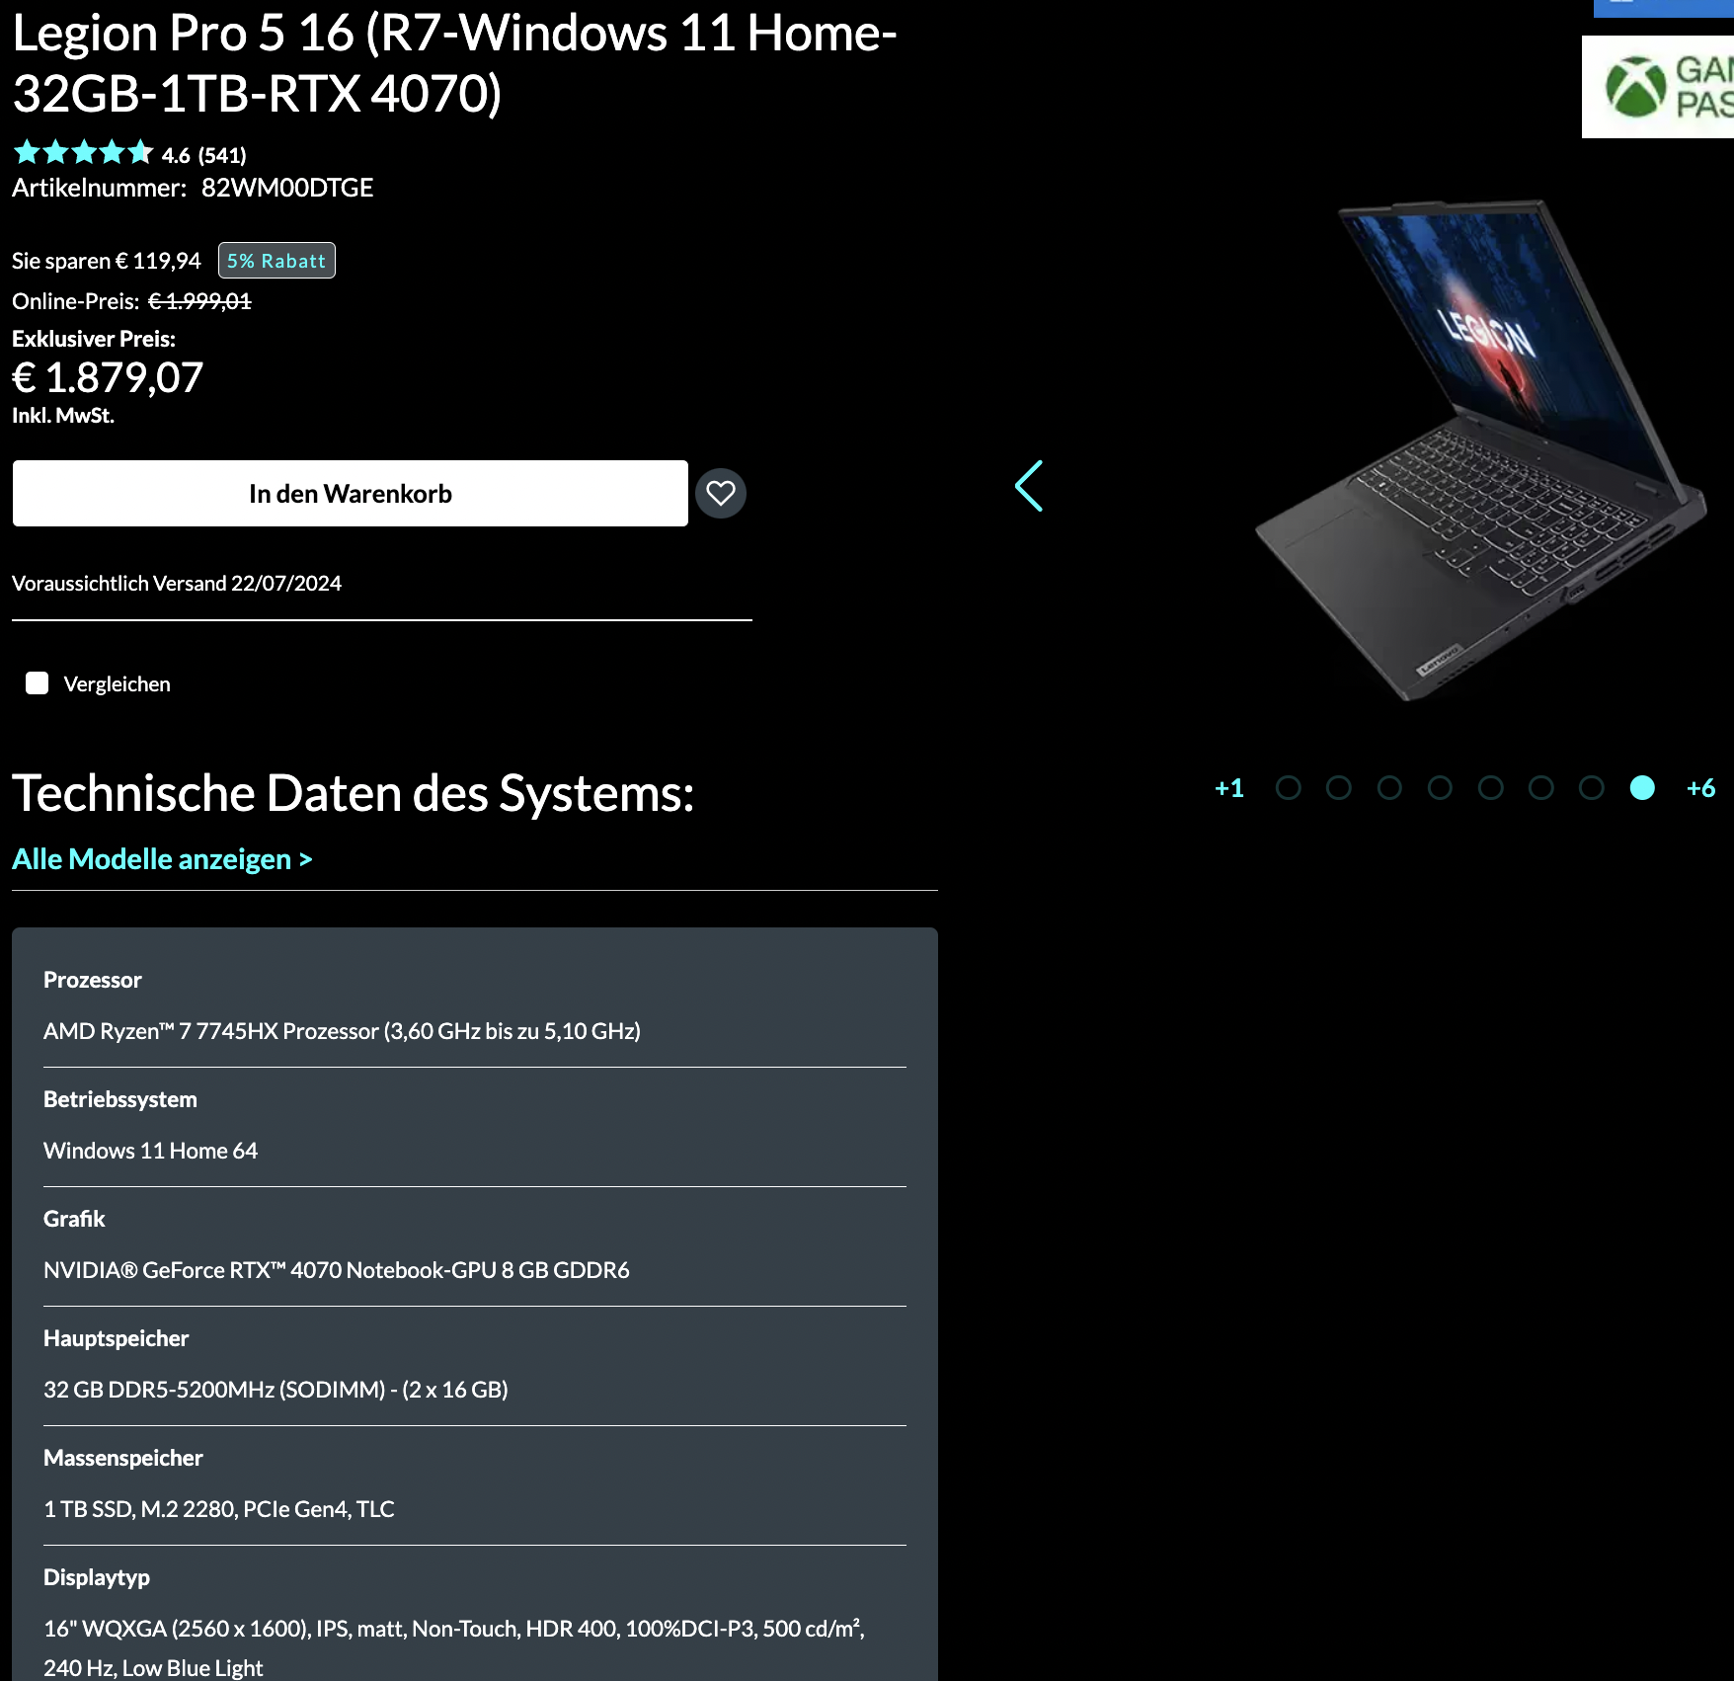Image resolution: width=1734 pixels, height=1681 pixels.
Task: Open Xbox Game Pass banner
Action: tap(1658, 87)
